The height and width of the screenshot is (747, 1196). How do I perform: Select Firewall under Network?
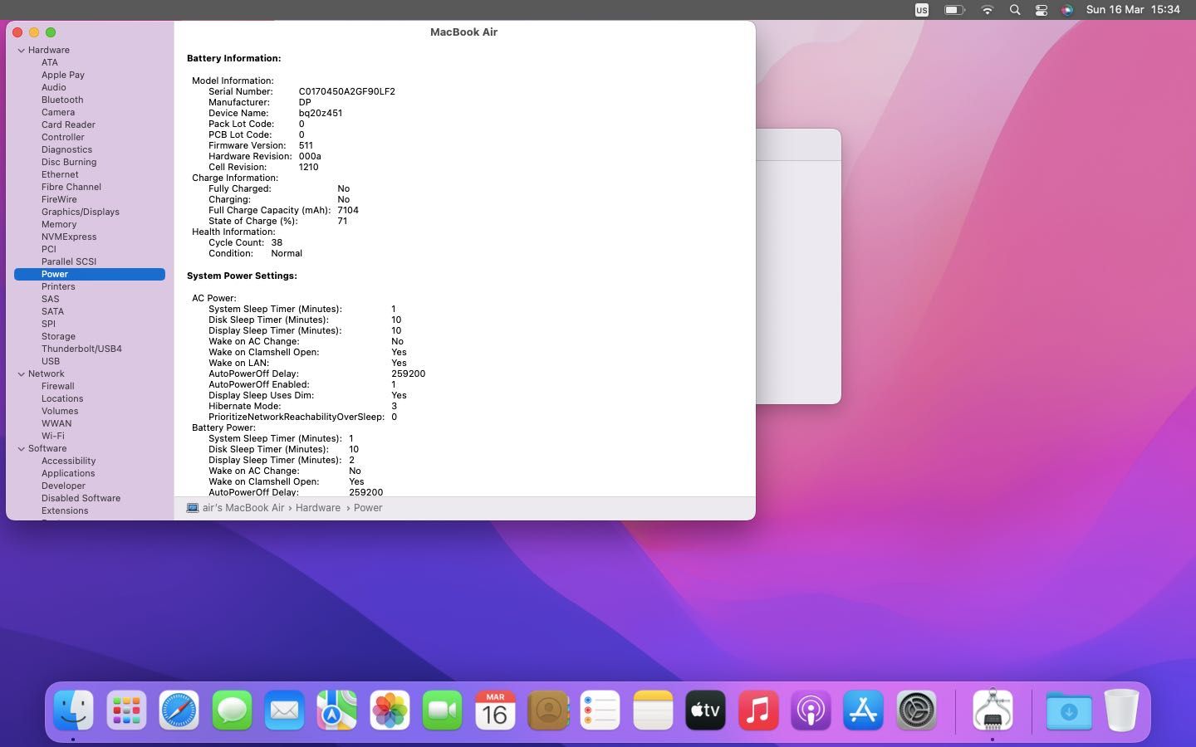pos(58,386)
